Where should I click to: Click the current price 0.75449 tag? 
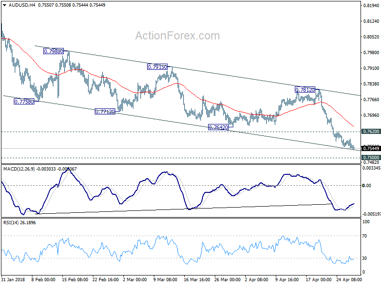tap(371, 148)
